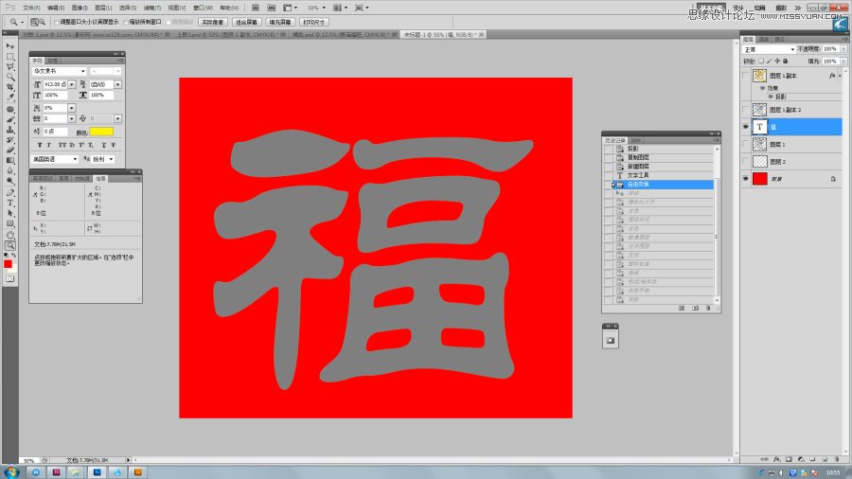Click the zoom-out magnifier in the options bar
Screen dimensions: 852x479
(x=43, y=21)
